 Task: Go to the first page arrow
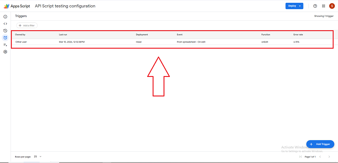300,156
